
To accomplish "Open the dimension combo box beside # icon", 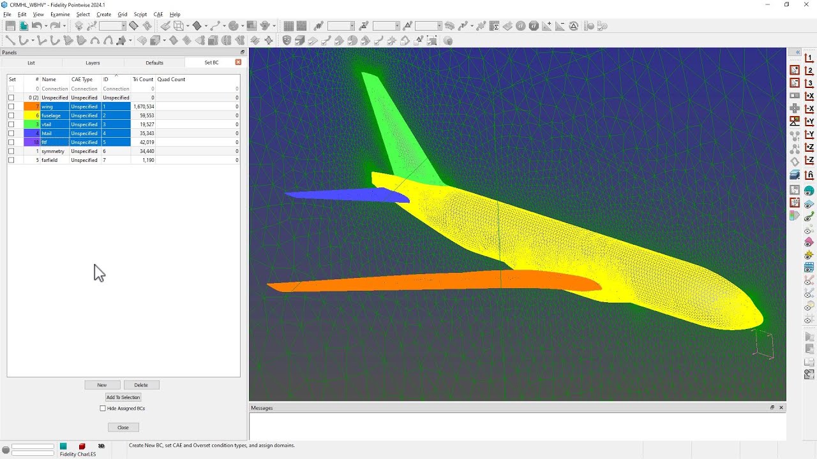I will (x=341, y=26).
